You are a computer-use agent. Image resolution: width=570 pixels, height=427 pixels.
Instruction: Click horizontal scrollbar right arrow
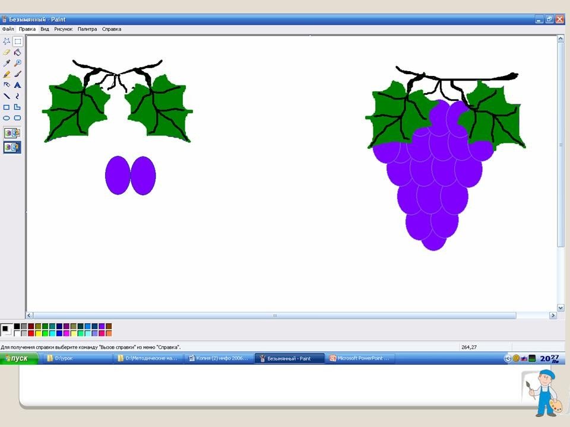click(553, 316)
